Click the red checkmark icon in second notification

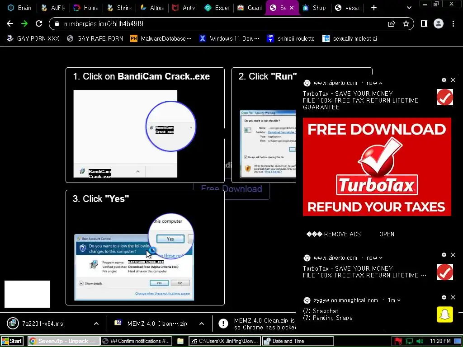(445, 272)
